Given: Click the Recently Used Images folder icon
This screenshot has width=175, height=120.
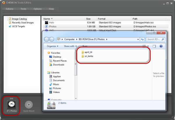Looking at the screenshot, I should coord(10,23).
